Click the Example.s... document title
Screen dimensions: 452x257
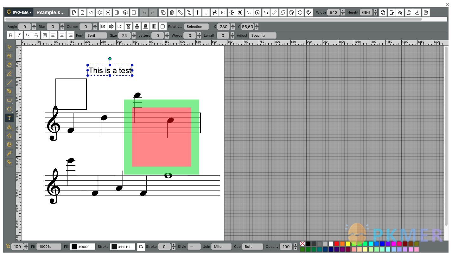[50, 13]
